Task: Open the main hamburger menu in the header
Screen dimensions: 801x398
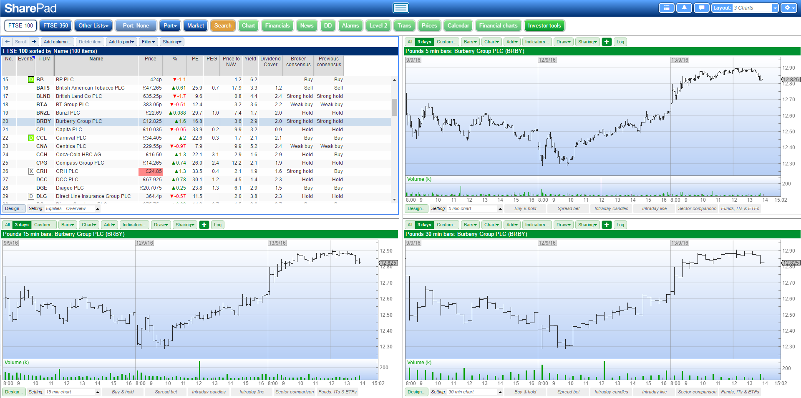Action: point(400,8)
